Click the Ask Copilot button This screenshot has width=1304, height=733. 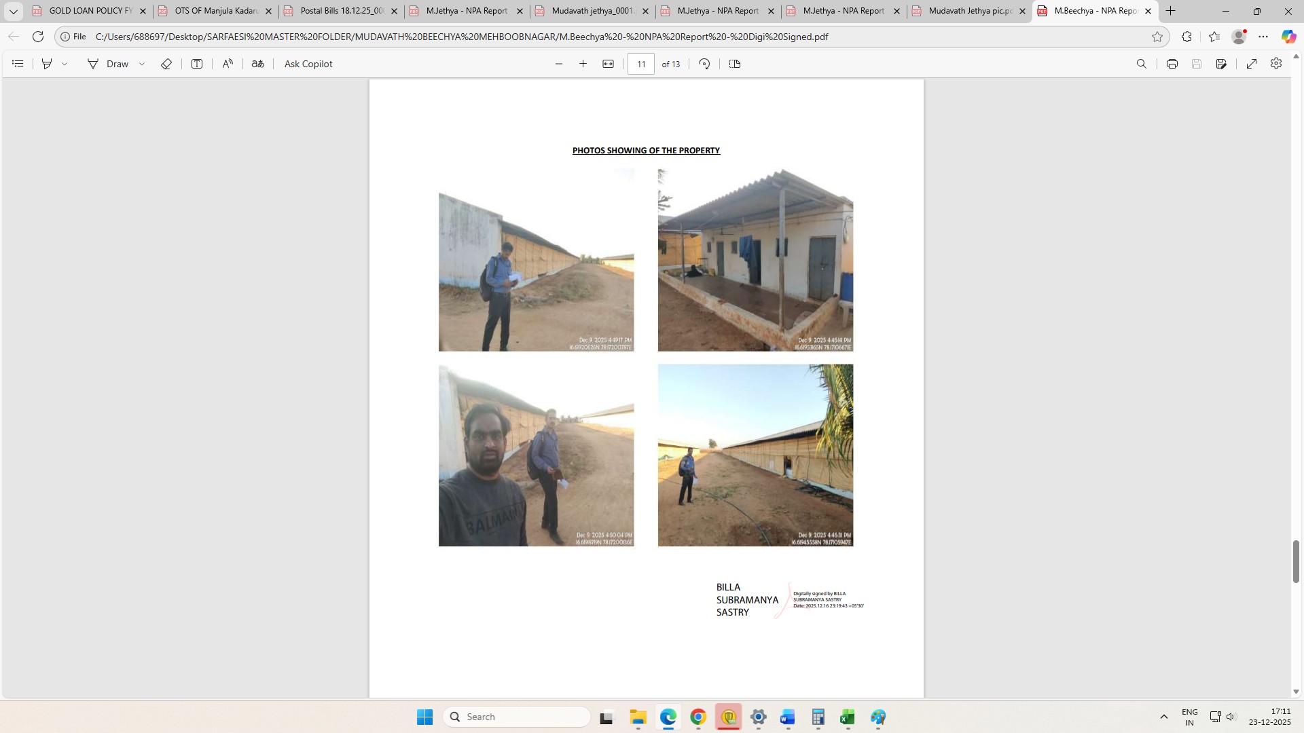308,64
